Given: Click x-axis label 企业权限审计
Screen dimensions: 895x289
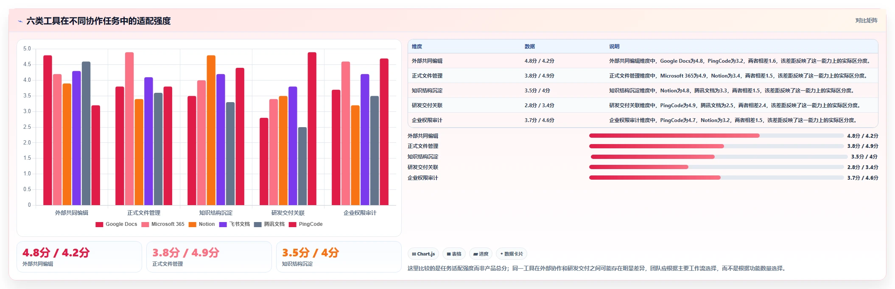Looking at the screenshot, I should (360, 213).
